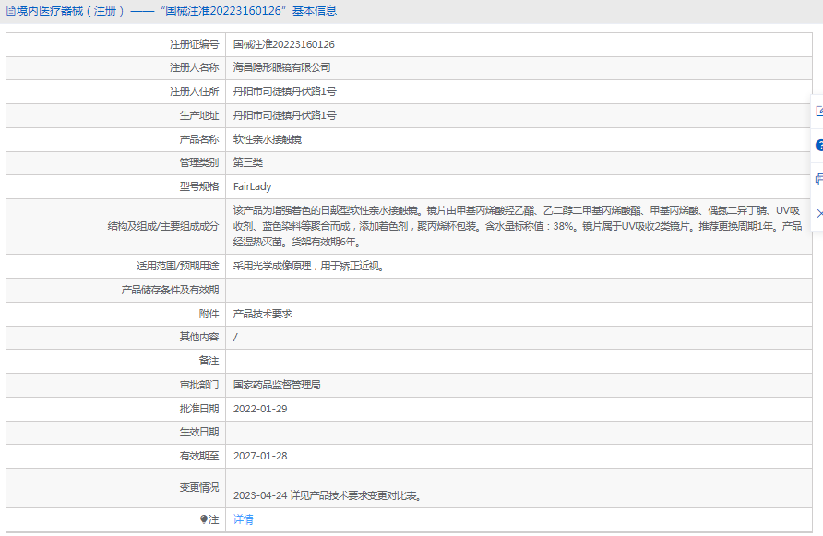
Task: Open help via blue question mark icon
Action: click(818, 146)
